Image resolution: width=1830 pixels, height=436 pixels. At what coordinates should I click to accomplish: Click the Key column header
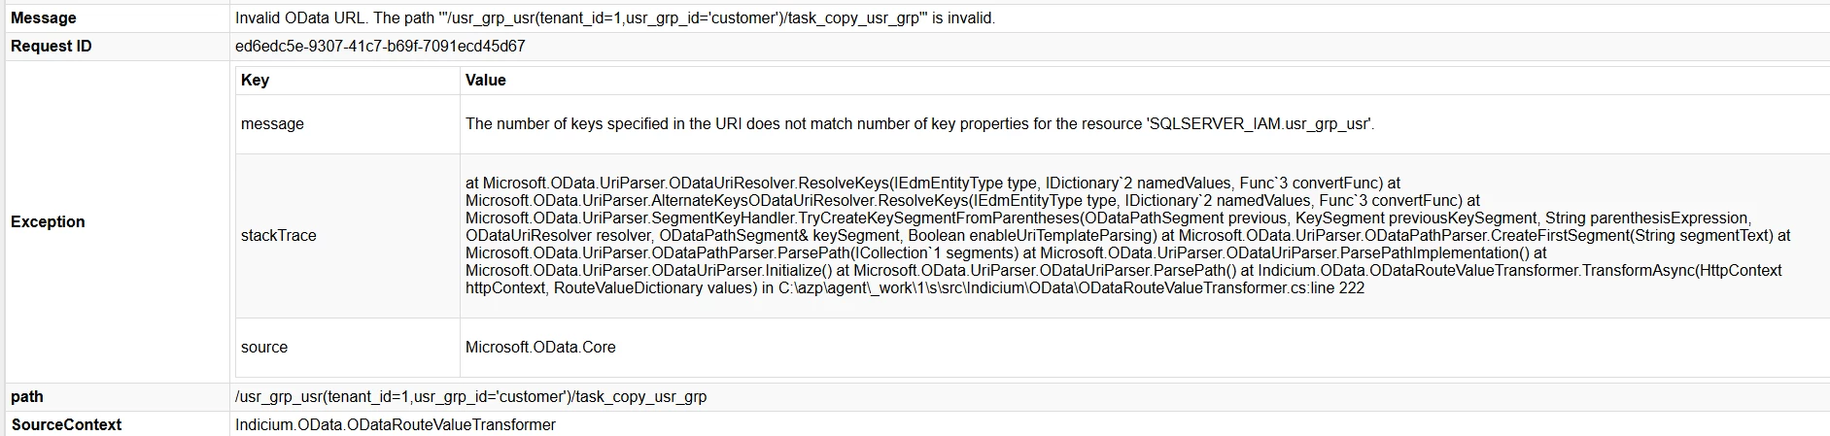point(255,81)
